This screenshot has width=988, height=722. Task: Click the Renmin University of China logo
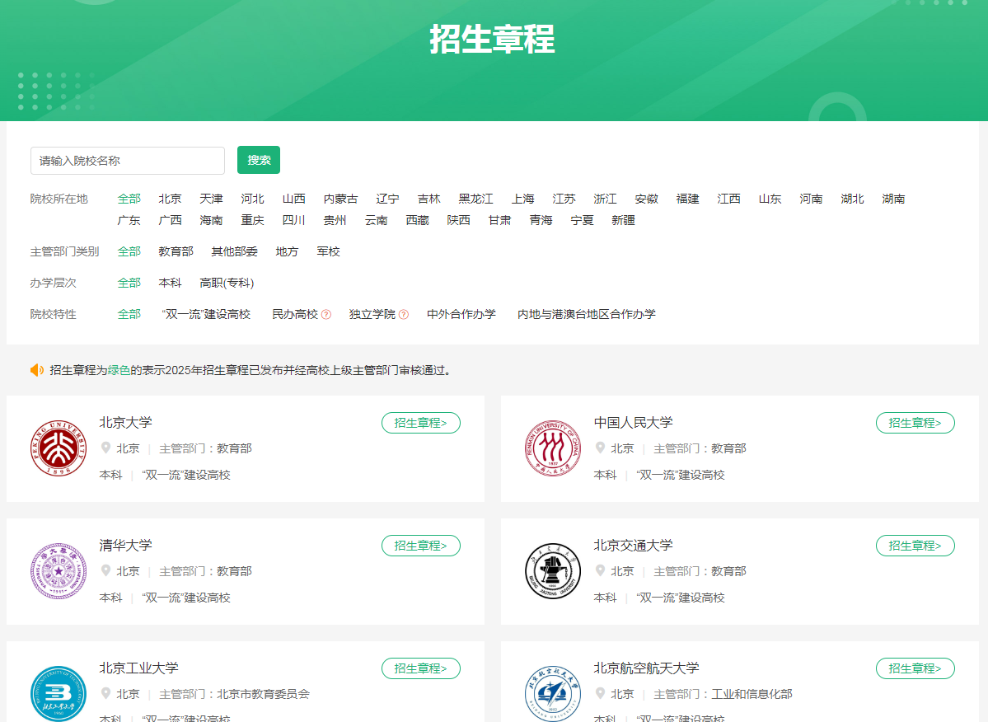point(553,448)
